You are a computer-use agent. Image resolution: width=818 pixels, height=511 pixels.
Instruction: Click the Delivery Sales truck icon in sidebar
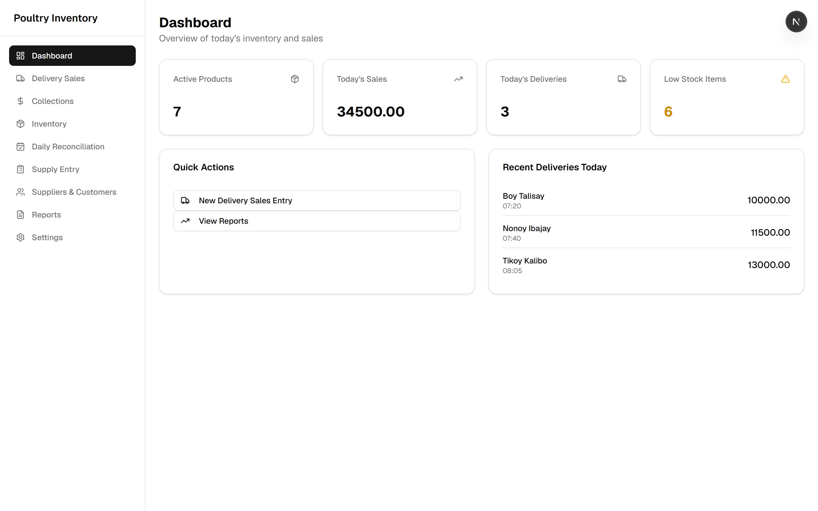[x=20, y=78]
